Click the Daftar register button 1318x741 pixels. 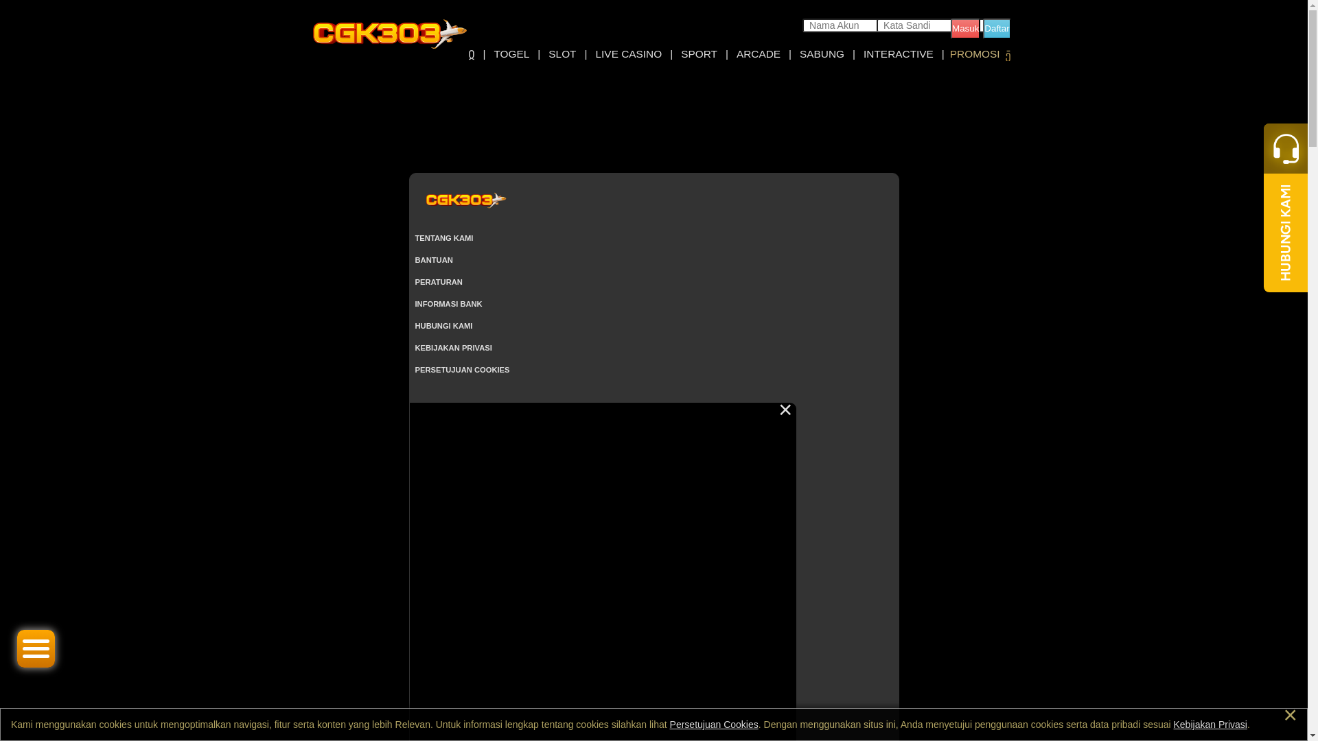pyautogui.click(x=997, y=28)
